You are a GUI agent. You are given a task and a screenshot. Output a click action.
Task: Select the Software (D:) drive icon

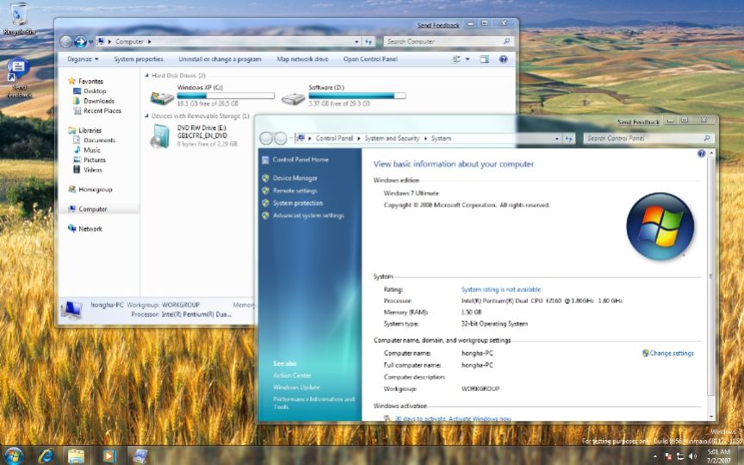tap(294, 98)
